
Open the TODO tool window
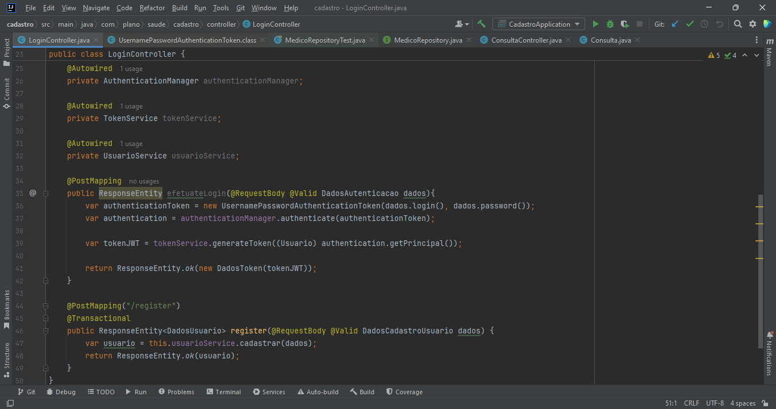101,392
